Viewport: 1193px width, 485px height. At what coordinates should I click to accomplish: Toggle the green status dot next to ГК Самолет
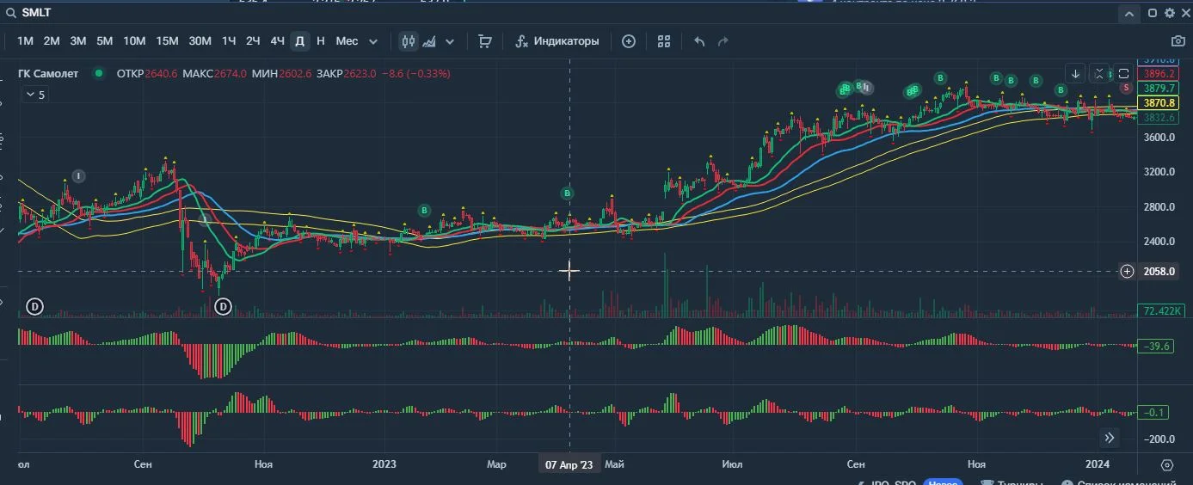point(99,74)
